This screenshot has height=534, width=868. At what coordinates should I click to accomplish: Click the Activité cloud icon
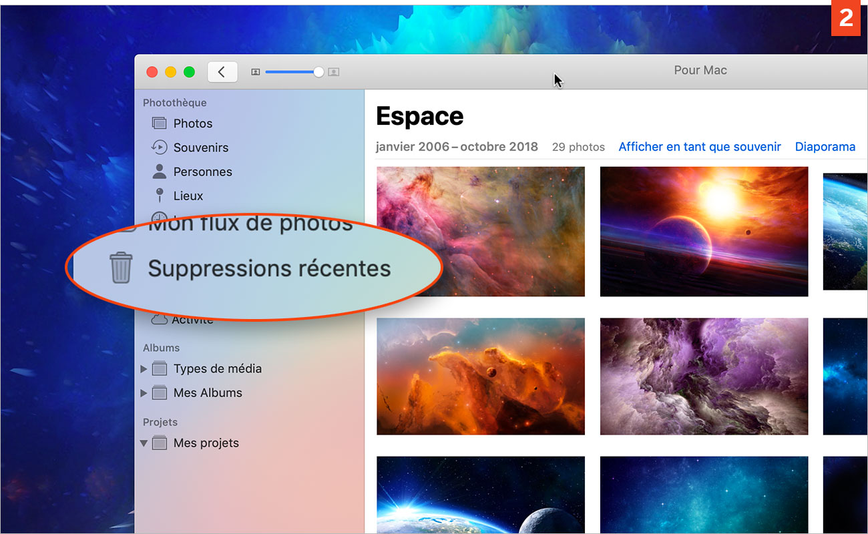click(x=159, y=319)
